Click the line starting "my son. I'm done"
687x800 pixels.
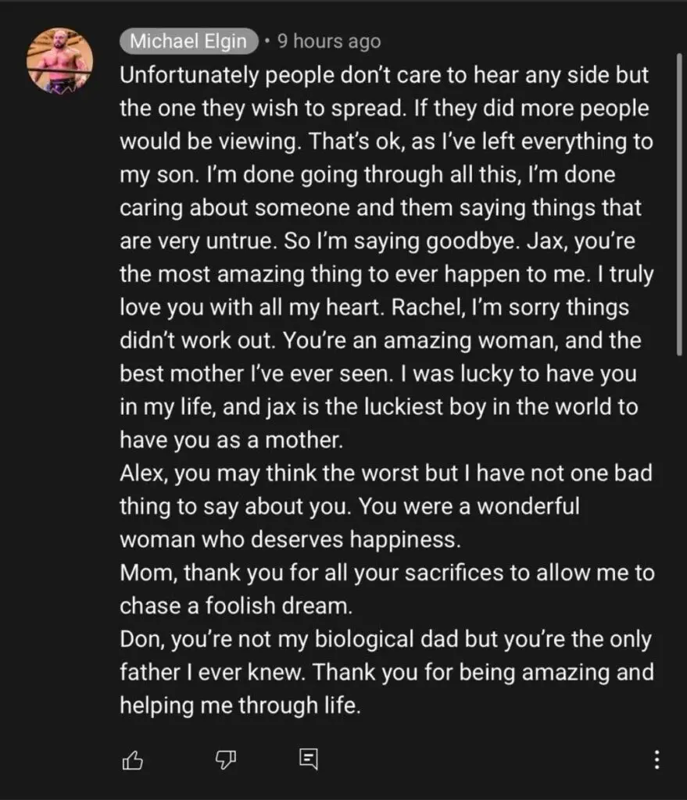click(x=367, y=175)
